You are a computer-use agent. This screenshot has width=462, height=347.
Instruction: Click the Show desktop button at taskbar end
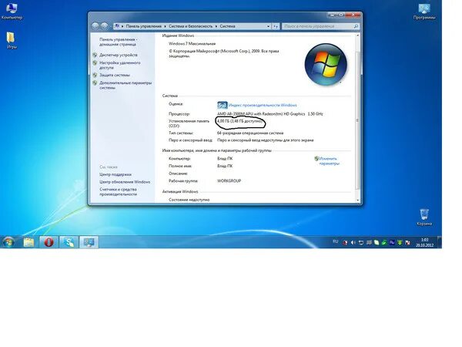(440, 242)
